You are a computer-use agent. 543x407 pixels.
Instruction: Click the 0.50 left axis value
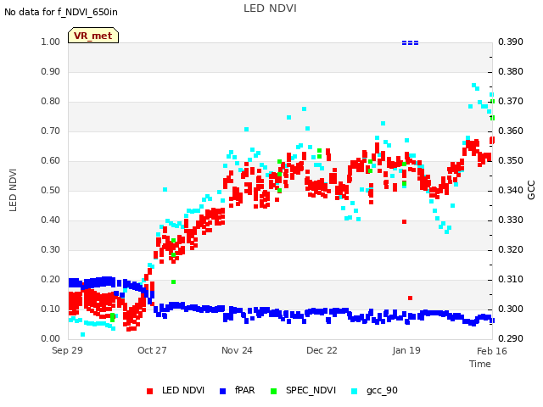51,190
